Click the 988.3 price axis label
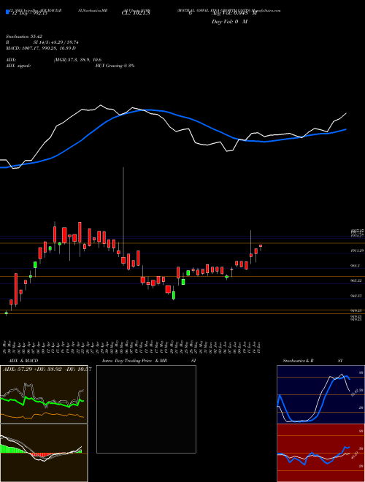The height and width of the screenshot is (482, 365). [356, 266]
